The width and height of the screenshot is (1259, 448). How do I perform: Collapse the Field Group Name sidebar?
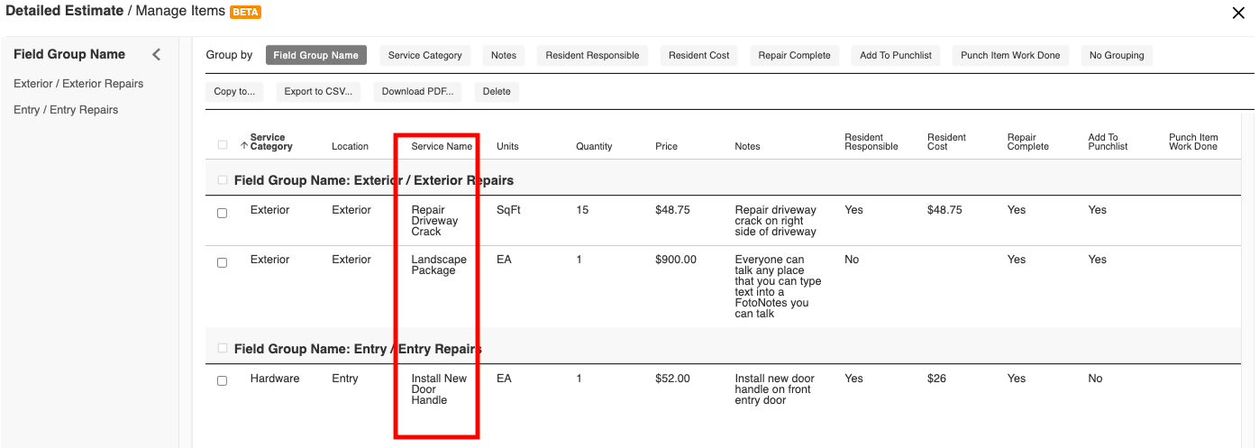point(156,55)
